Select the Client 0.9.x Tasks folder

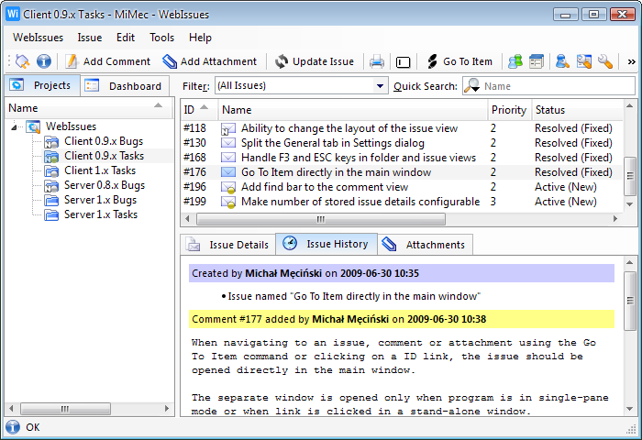104,156
